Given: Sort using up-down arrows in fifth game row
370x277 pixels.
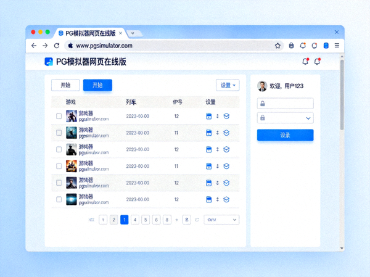Looking at the screenshot, I should 217,183.
